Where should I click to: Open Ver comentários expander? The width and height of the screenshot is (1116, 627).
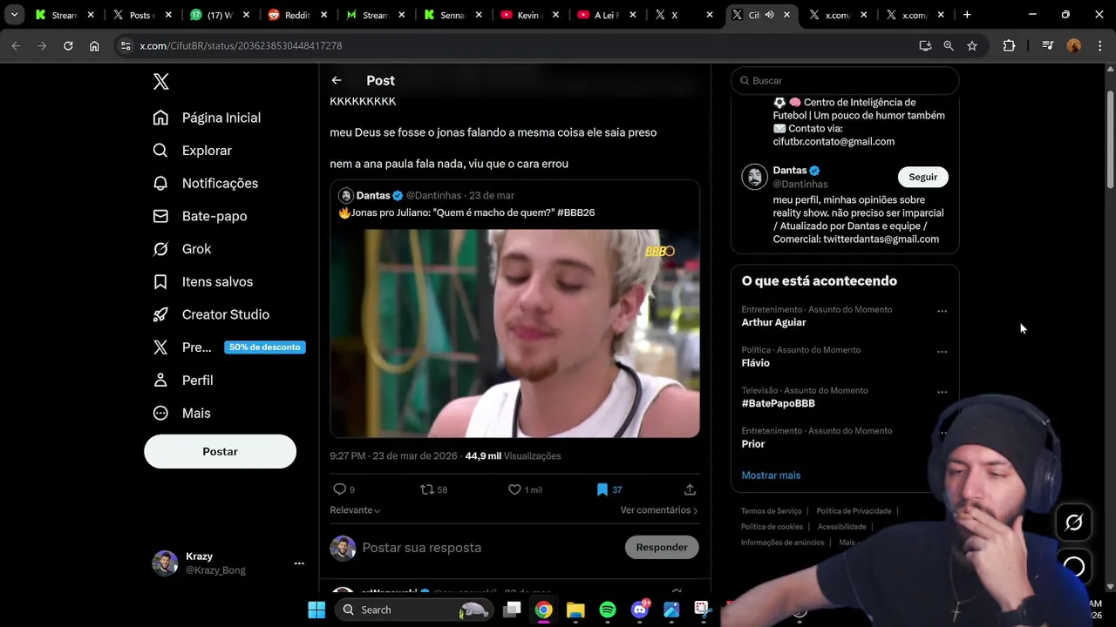659,510
